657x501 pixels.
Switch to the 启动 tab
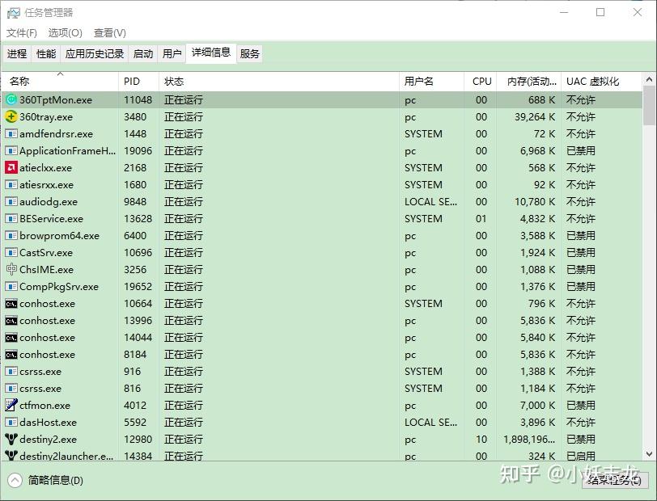143,53
